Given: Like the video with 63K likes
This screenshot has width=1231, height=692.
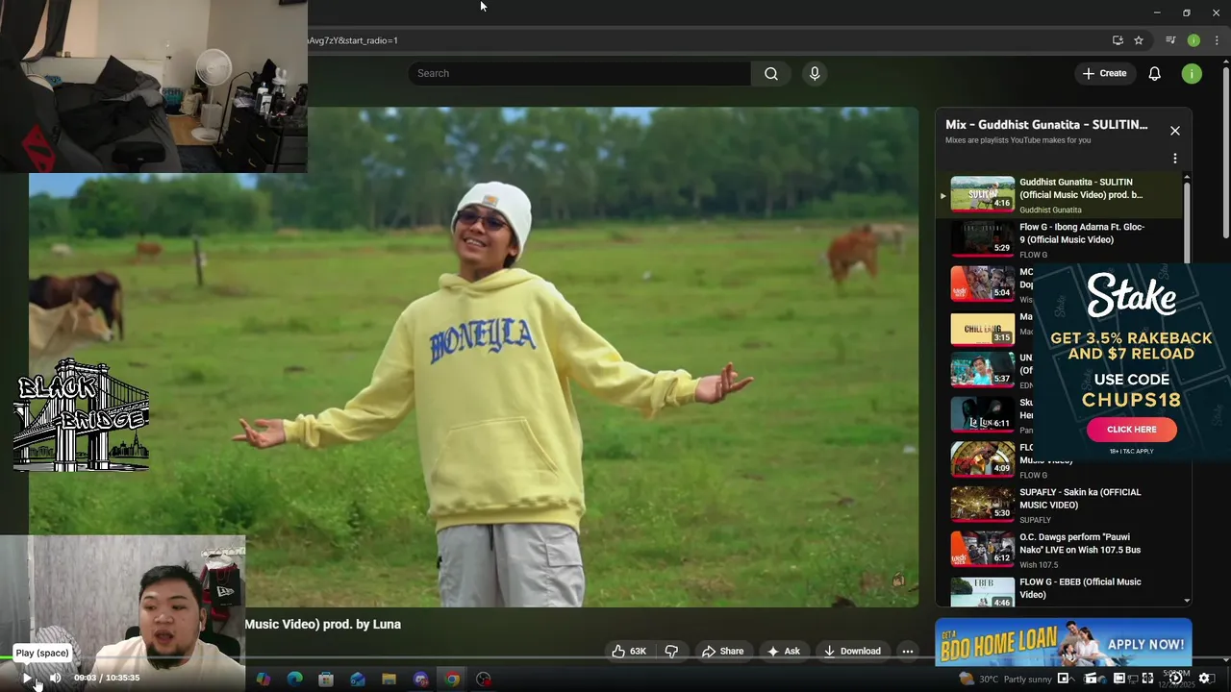Looking at the screenshot, I should [x=629, y=651].
